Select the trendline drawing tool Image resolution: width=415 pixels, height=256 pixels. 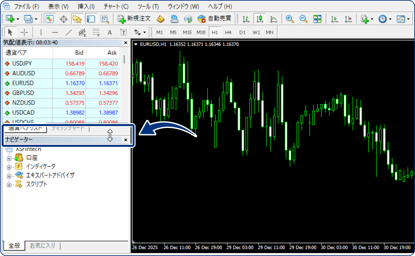(x=69, y=32)
